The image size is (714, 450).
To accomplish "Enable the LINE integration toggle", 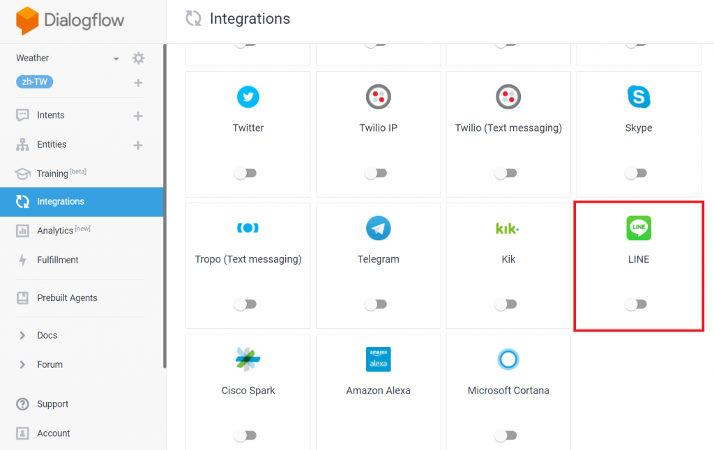I will tap(636, 304).
